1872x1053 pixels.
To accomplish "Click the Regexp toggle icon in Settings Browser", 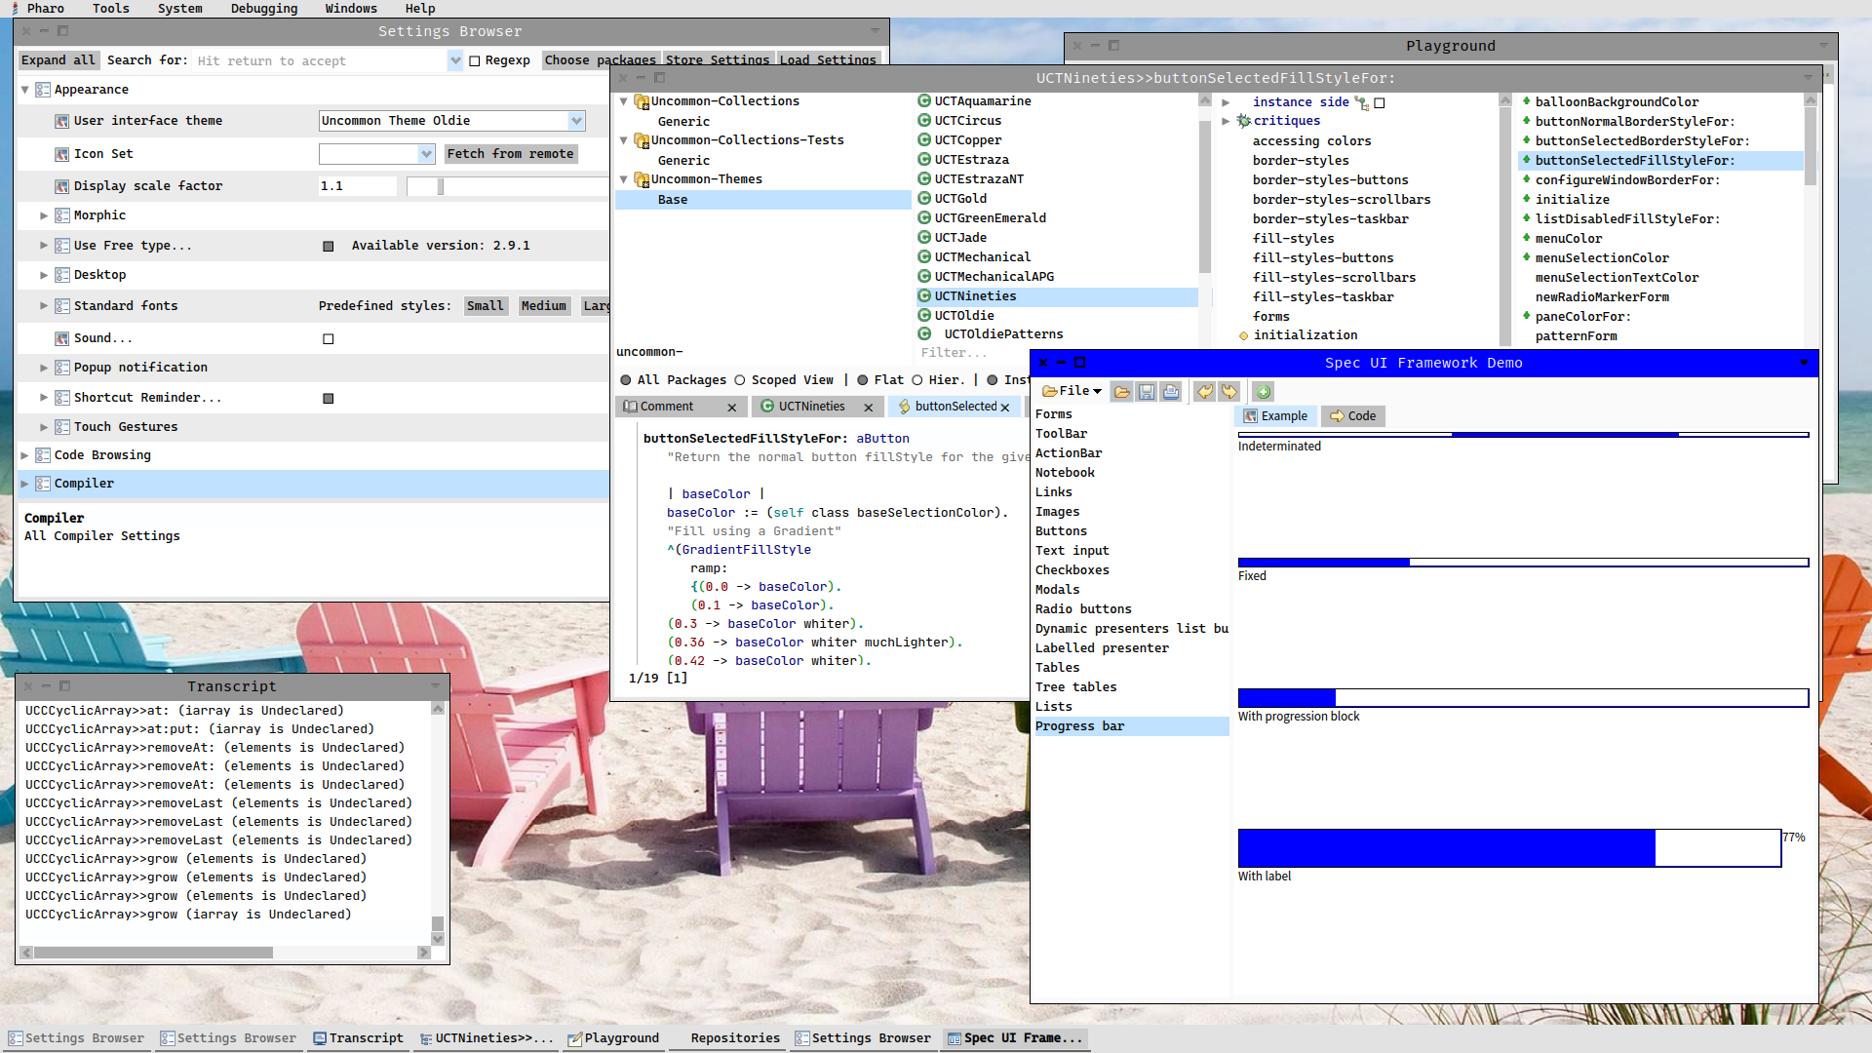I will [475, 60].
